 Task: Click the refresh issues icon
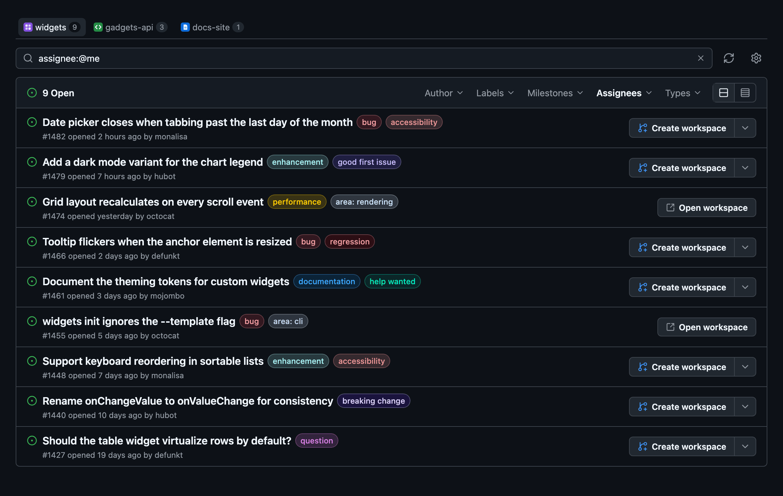coord(729,58)
